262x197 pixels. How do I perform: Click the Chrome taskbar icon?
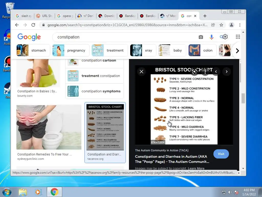coord(54,192)
